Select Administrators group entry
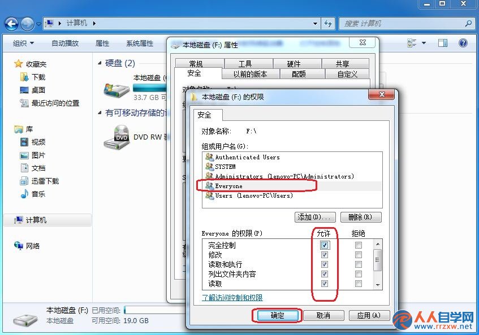Screen dimensions: 479x335 pos(279,176)
